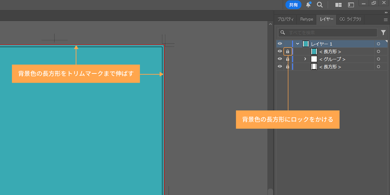Hide the white <長方形> via its eye icon

click(280, 67)
